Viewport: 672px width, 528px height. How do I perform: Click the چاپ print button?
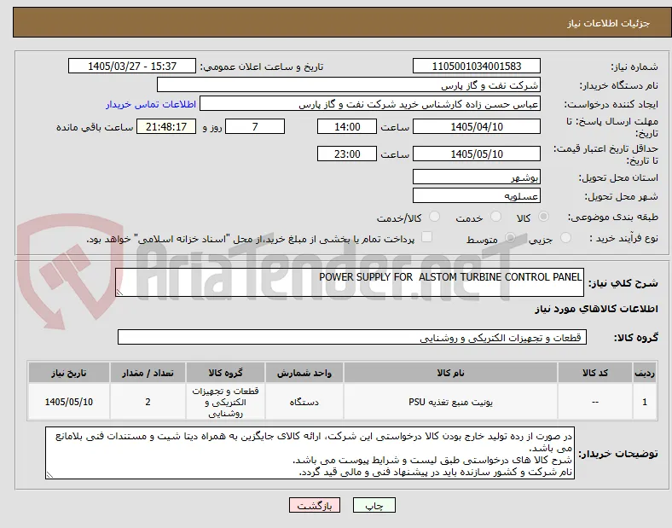374,505
